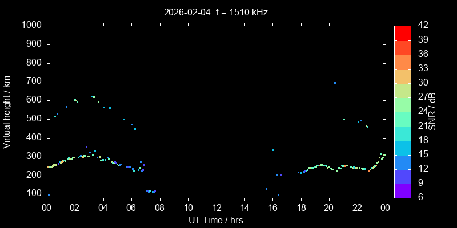Click the isolated blue point near 700 km
Viewport: 457px width, 228px height.
click(x=335, y=83)
